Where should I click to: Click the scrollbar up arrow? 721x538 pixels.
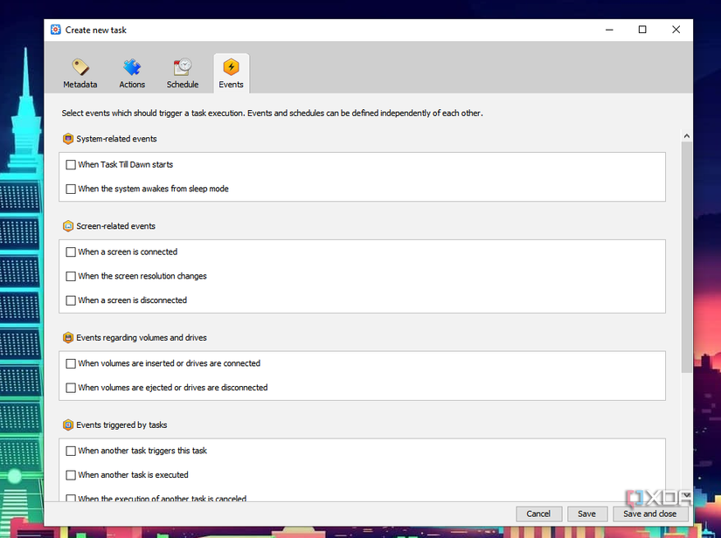[x=687, y=136]
